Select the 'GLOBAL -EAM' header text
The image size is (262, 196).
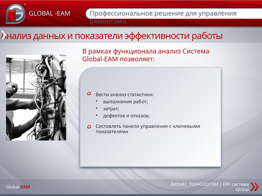click(49, 13)
